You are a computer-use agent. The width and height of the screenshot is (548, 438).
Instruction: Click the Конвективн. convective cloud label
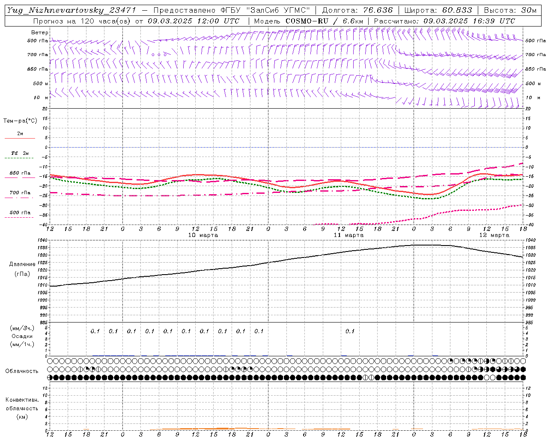point(22,400)
